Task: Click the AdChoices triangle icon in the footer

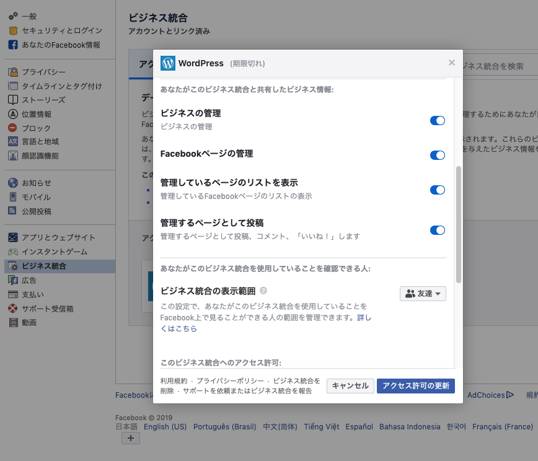Action: (x=510, y=395)
